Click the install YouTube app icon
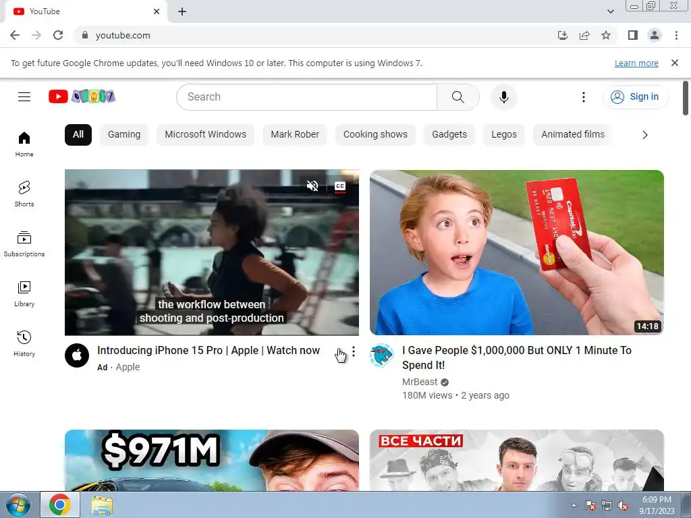Screen dimensions: 691x518 (563, 35)
